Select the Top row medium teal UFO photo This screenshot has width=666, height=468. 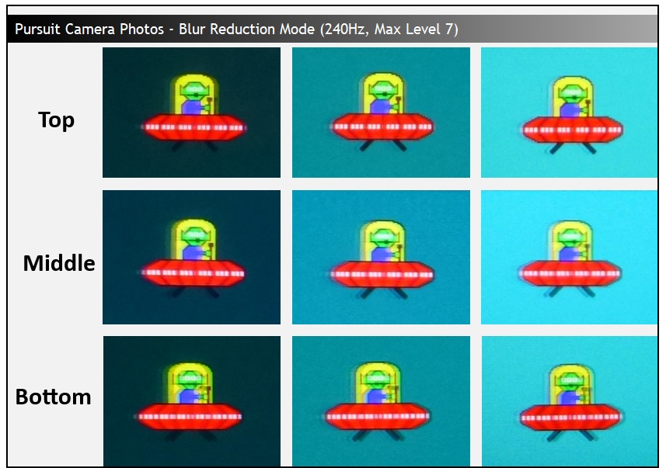coord(381,113)
